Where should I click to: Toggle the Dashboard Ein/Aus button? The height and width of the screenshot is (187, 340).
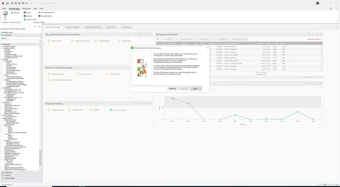point(5,16)
